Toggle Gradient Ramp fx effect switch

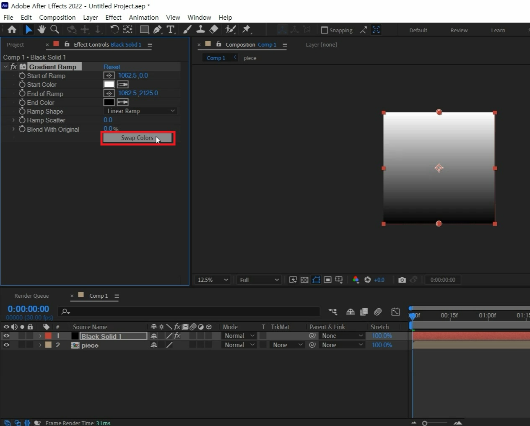click(x=13, y=67)
